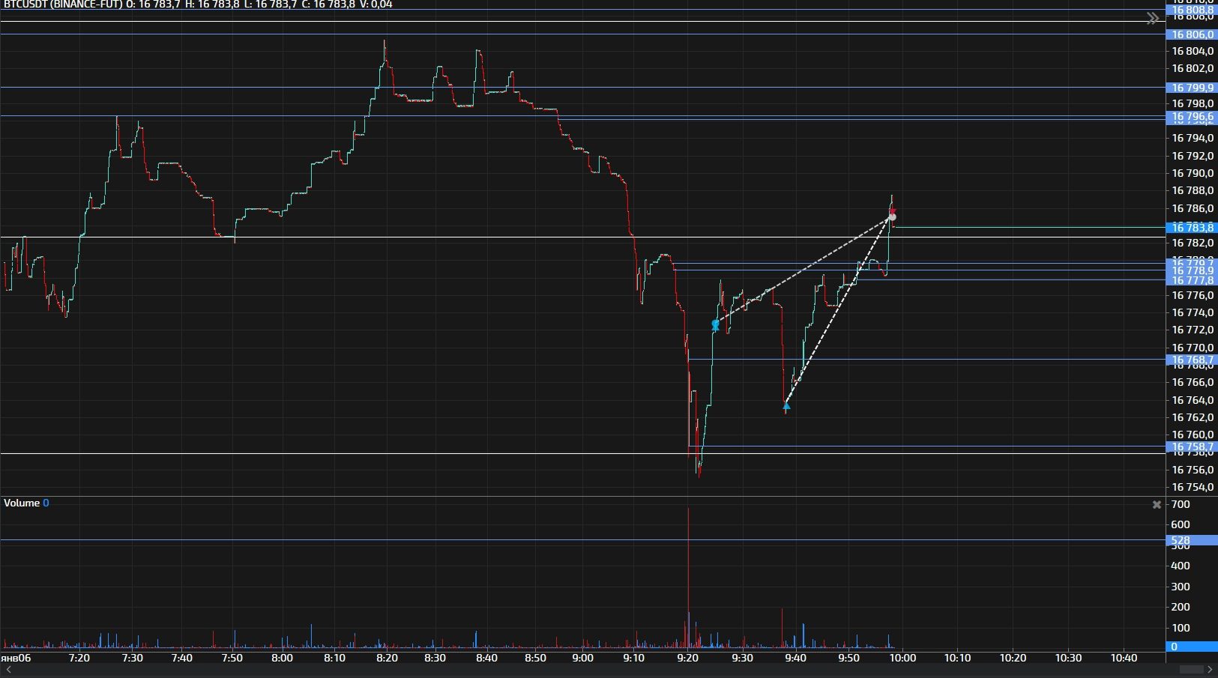
Task: Select the 16 799,9 price level label
Action: tap(1192, 88)
